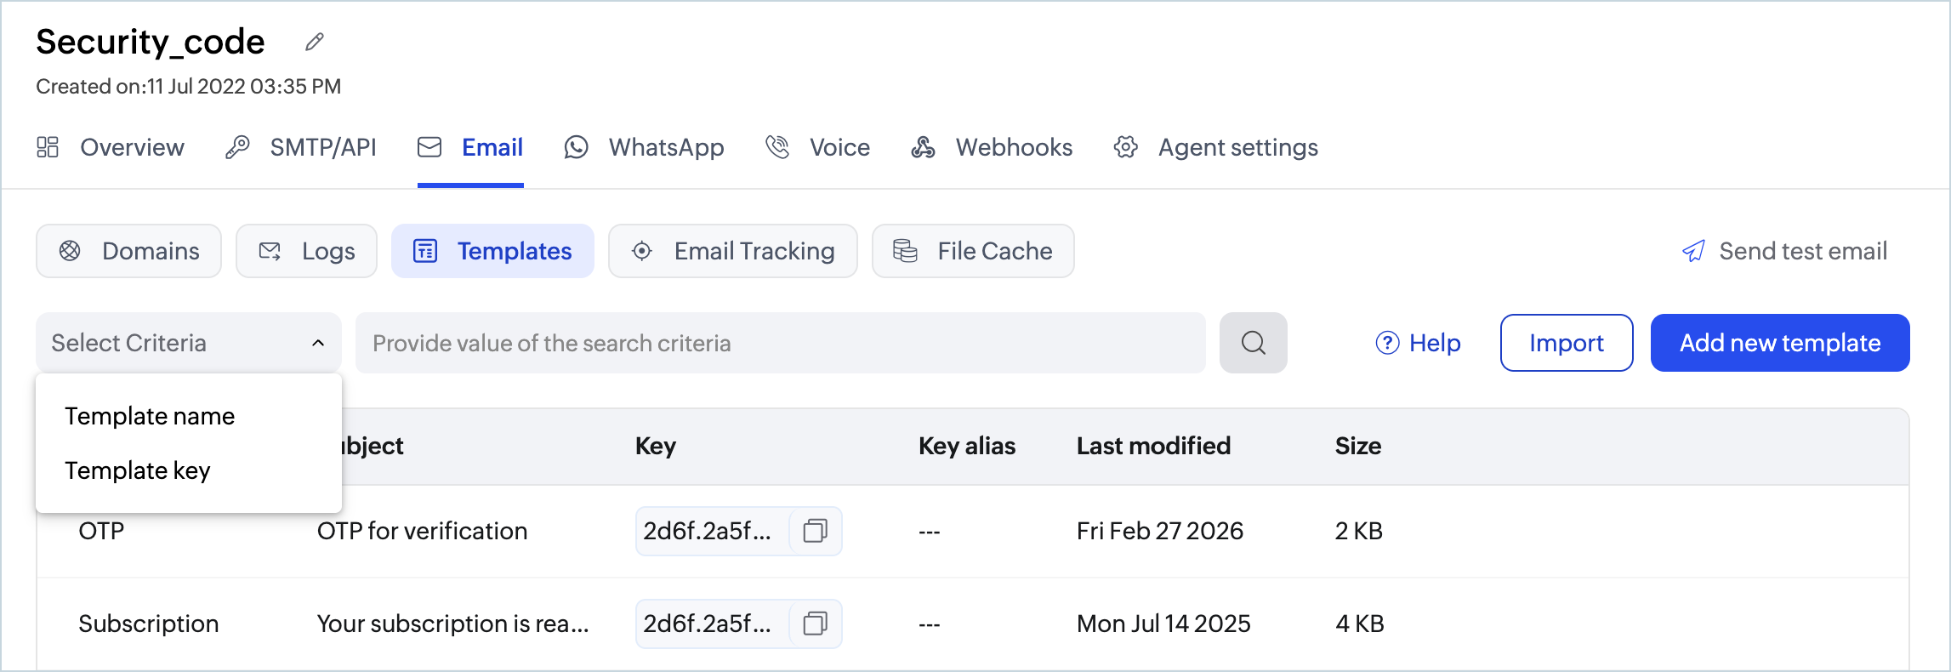Choose Template name from criteria list
The width and height of the screenshot is (1951, 672).
coord(150,416)
